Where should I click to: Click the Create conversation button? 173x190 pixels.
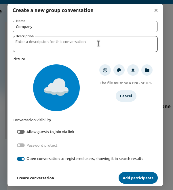(x=35, y=178)
